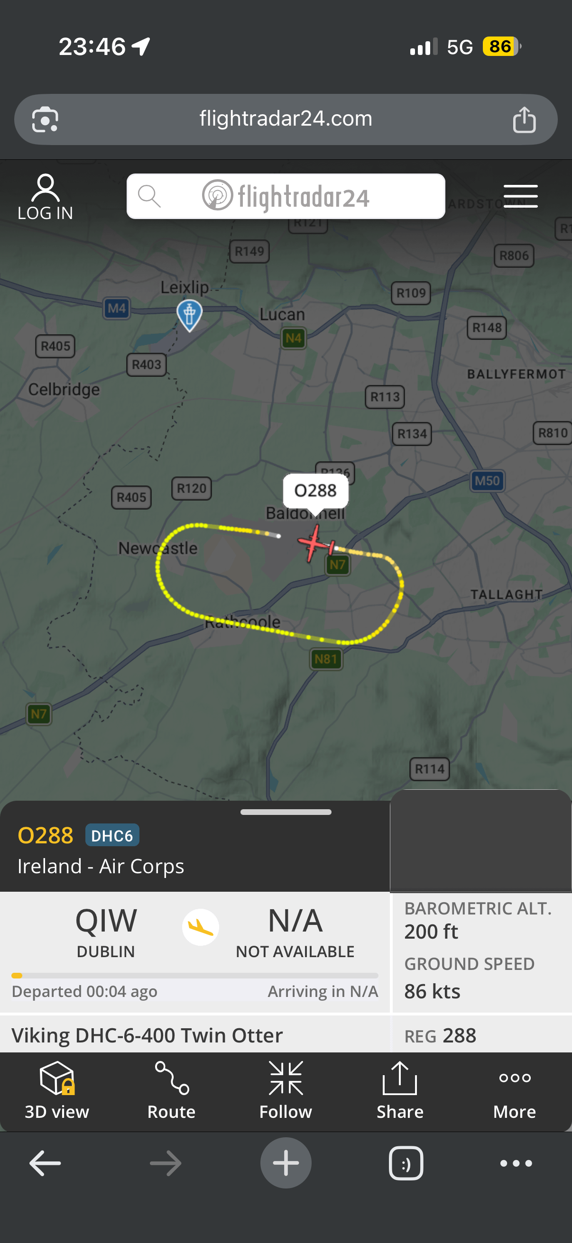572x1243 pixels.
Task: Share this flight
Action: tap(400, 1090)
